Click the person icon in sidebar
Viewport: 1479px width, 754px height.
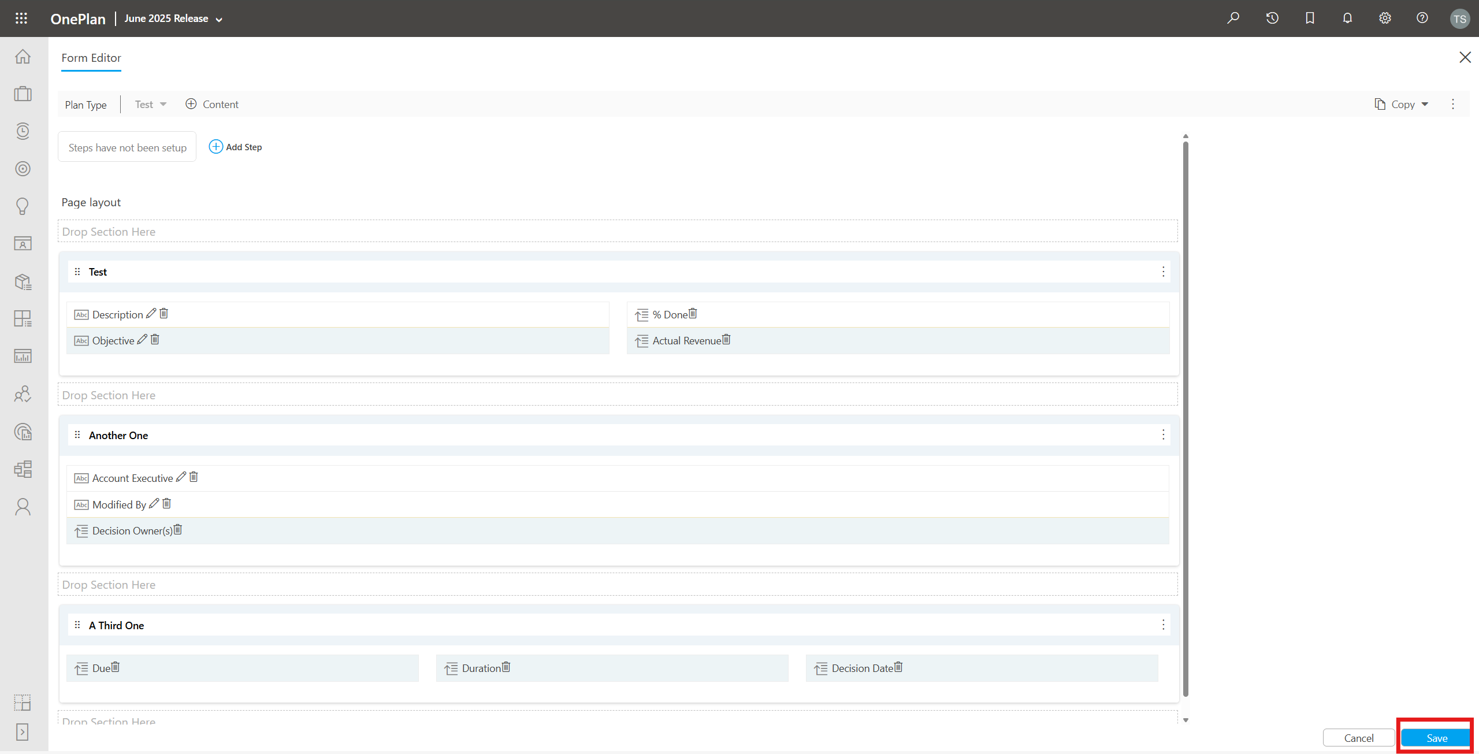(x=23, y=507)
